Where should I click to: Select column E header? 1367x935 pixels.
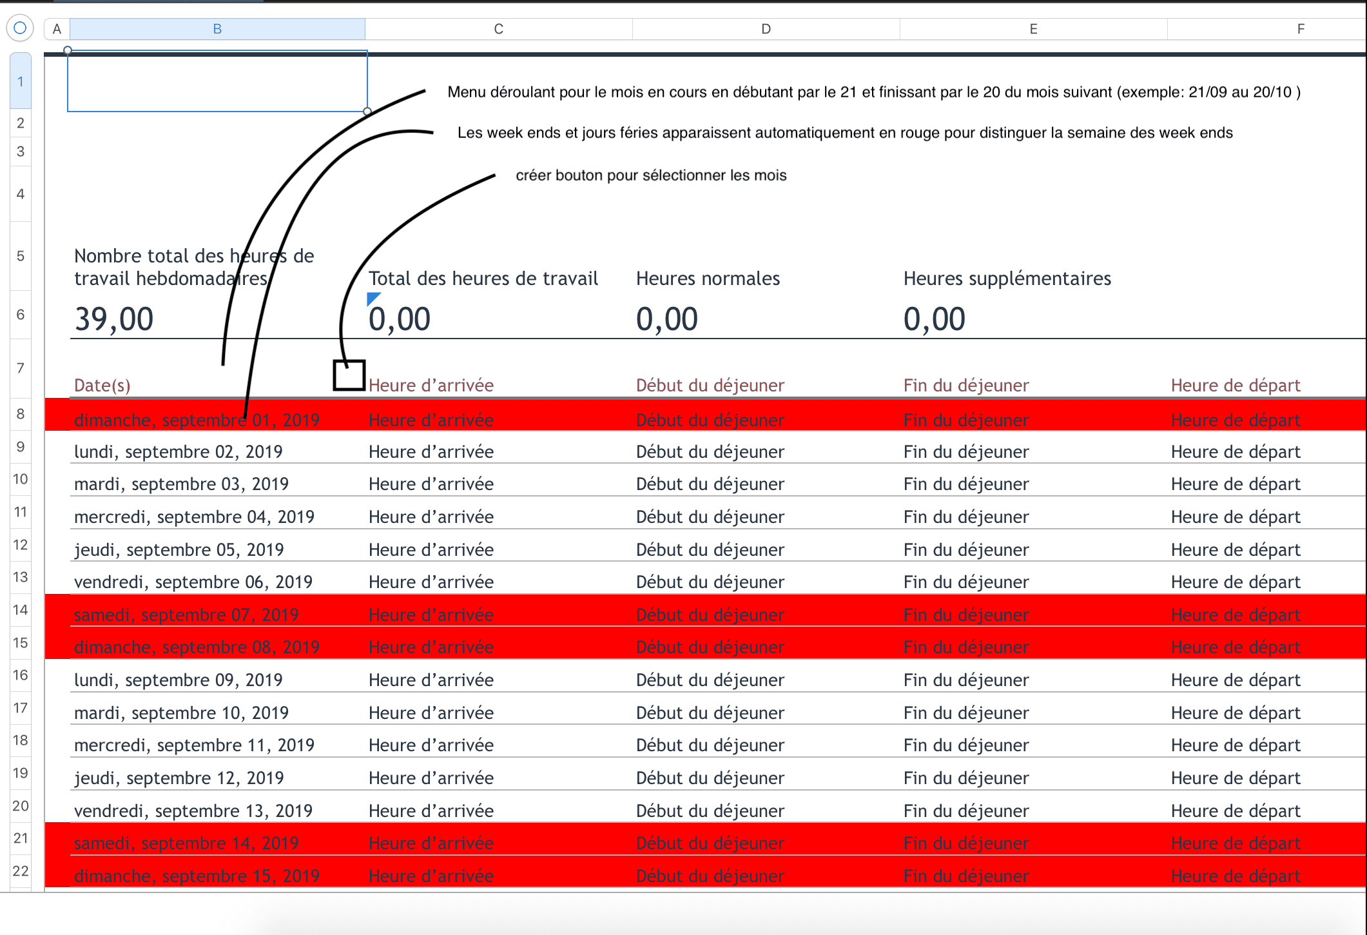(x=1033, y=29)
